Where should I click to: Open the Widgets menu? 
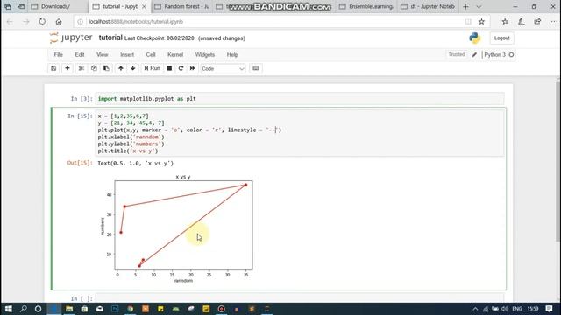click(205, 54)
